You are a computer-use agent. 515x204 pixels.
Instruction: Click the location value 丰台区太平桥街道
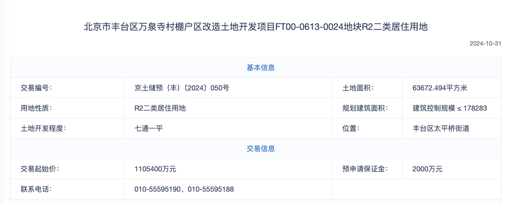[441, 129]
